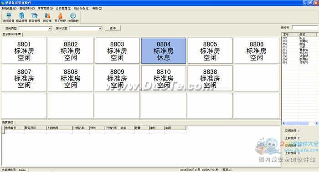Viewport: 319px width, 172px height.
Task: Open the 统计分析 menu
Action: coord(82,8)
